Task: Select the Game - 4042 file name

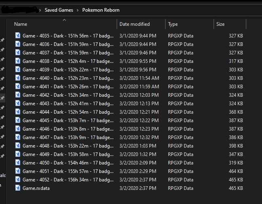Action: pos(68,95)
